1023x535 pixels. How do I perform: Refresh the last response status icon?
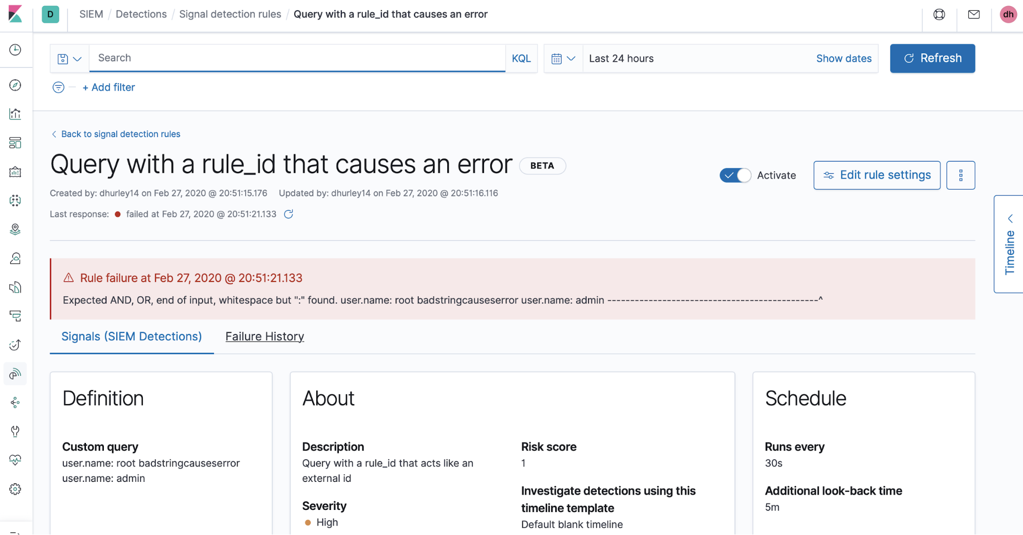pyautogui.click(x=289, y=214)
